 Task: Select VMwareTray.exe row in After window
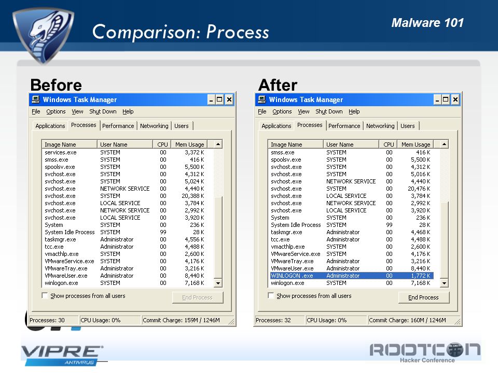[352, 261]
